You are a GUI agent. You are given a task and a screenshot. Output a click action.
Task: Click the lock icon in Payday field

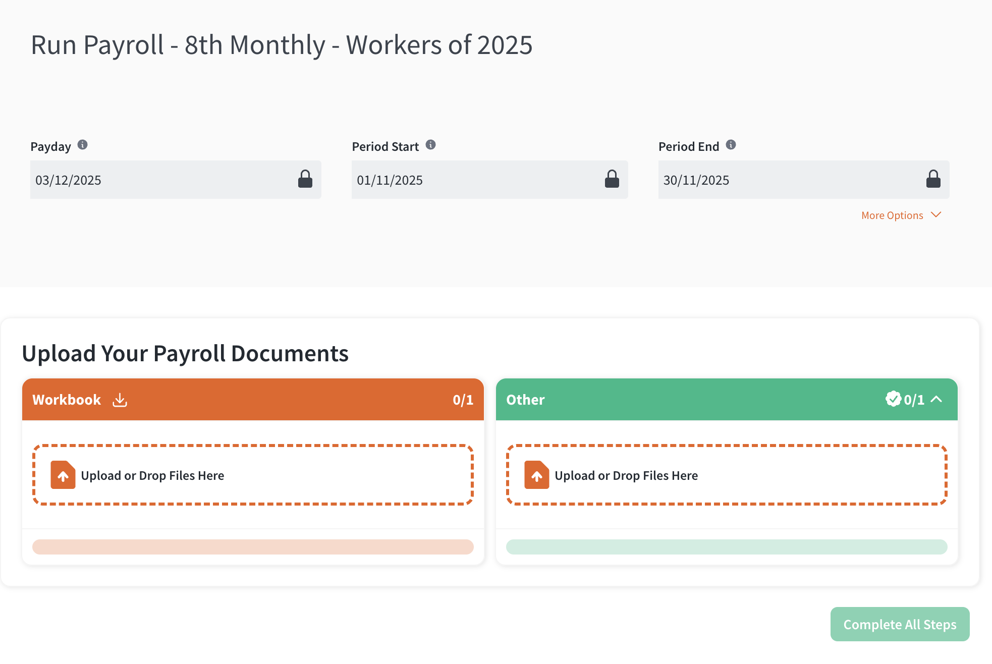[x=305, y=179]
